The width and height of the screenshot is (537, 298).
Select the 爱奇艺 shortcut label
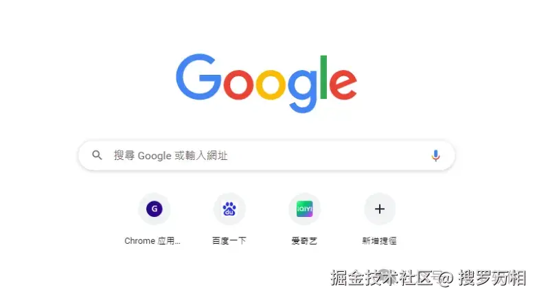(x=304, y=241)
